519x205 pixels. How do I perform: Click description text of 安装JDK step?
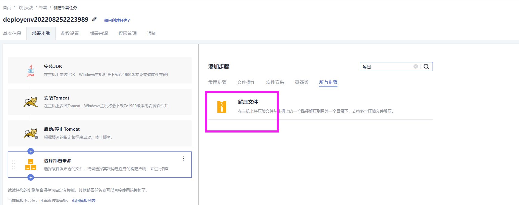coord(106,75)
